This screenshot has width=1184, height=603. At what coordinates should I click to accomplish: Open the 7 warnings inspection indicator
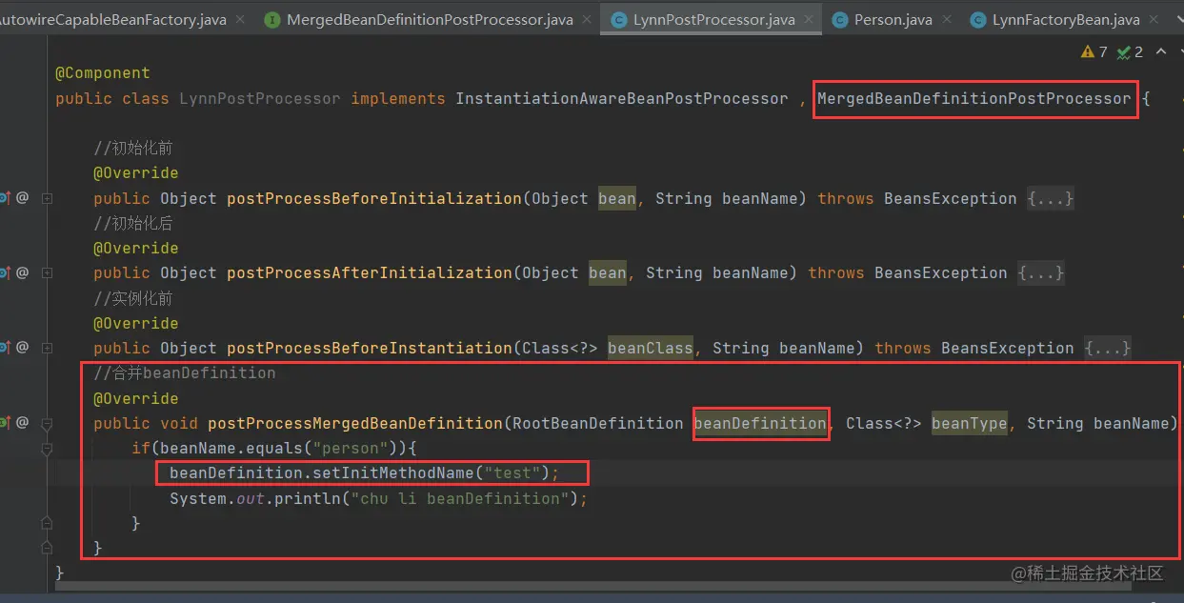click(x=1094, y=52)
